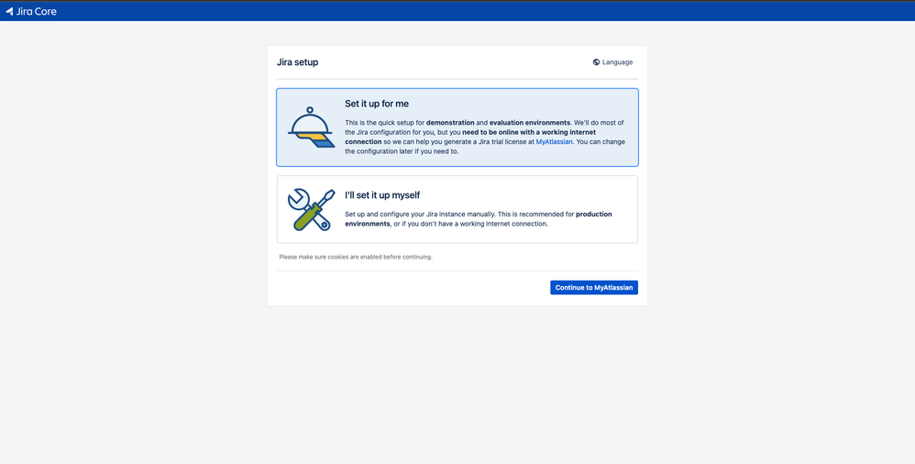Click the Jira Core logo in header
915x464 pixels.
pos(31,11)
